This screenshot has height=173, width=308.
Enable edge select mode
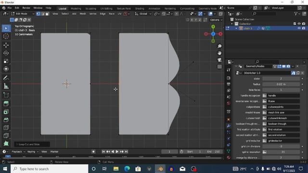tap(43, 14)
